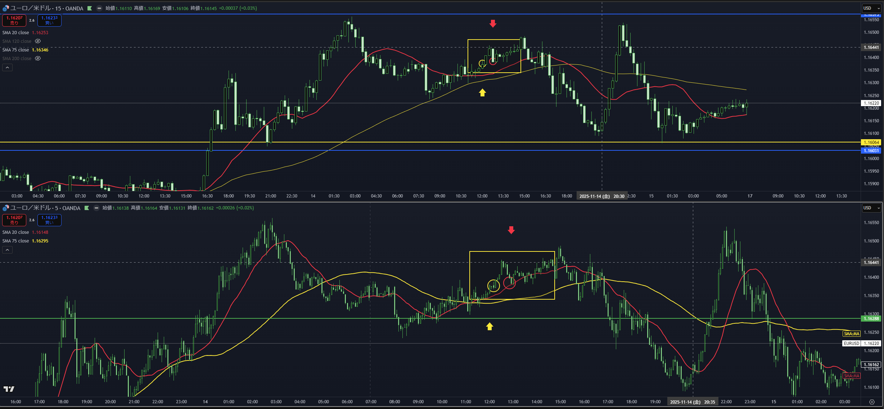This screenshot has height=409, width=884.
Task: Click the TradingView logo in the bottom-left corner
Action: pyautogui.click(x=9, y=389)
